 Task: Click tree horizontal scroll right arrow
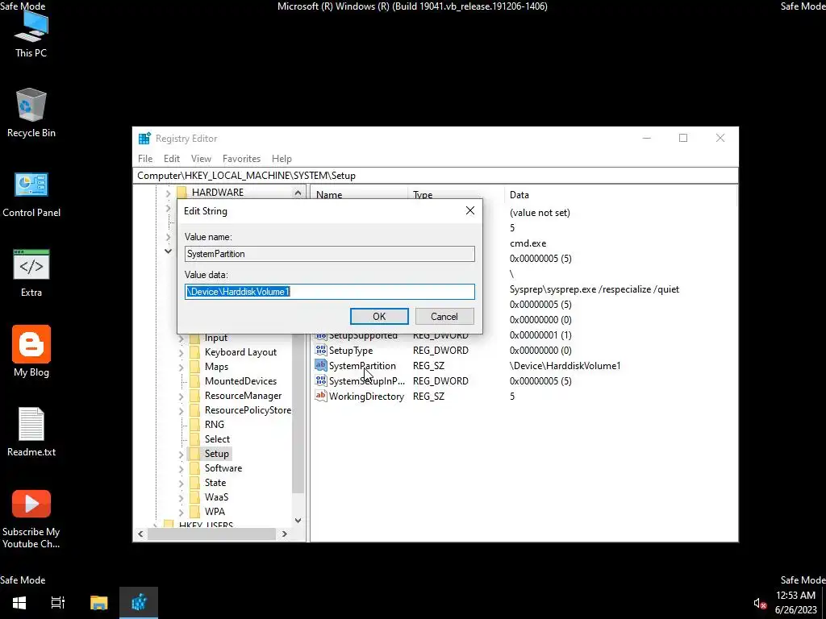point(285,534)
